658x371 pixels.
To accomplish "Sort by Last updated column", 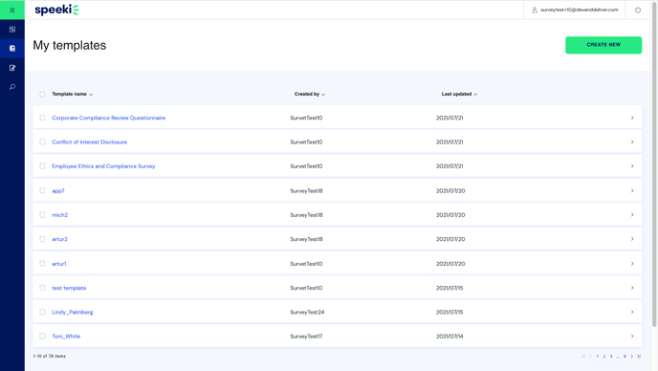I will pos(459,94).
